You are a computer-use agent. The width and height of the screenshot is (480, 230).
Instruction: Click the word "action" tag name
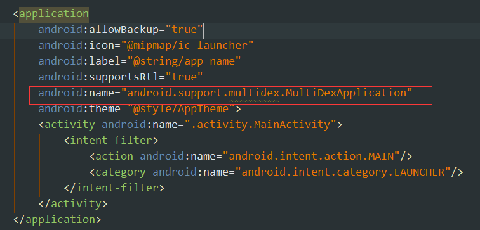pyautogui.click(x=114, y=156)
